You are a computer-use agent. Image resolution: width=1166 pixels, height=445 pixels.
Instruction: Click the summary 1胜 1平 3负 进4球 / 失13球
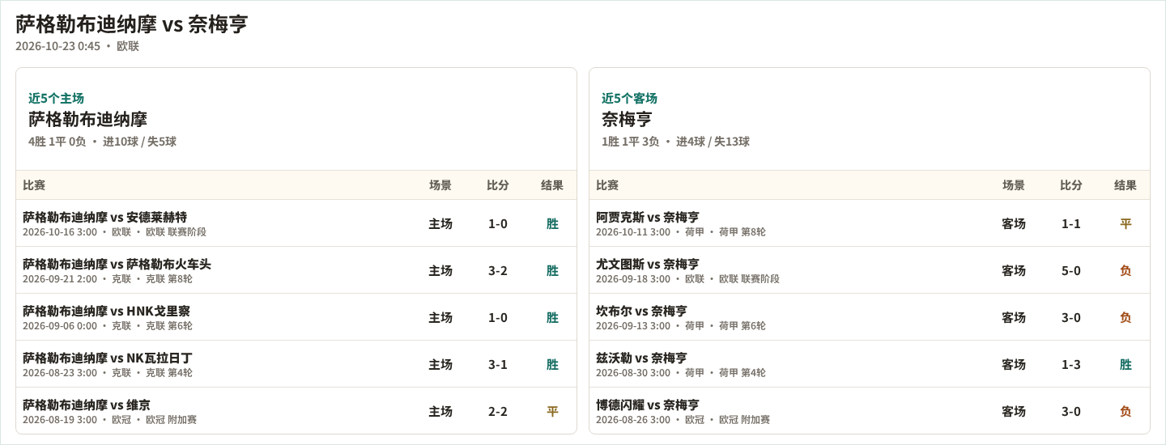click(675, 142)
